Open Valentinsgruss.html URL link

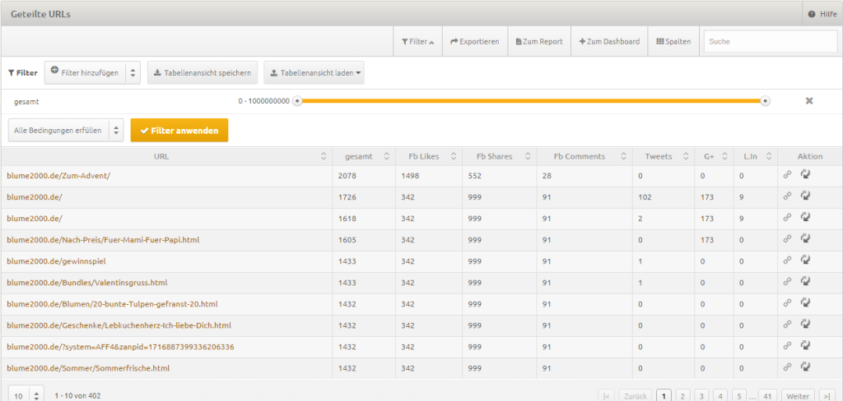(x=87, y=283)
